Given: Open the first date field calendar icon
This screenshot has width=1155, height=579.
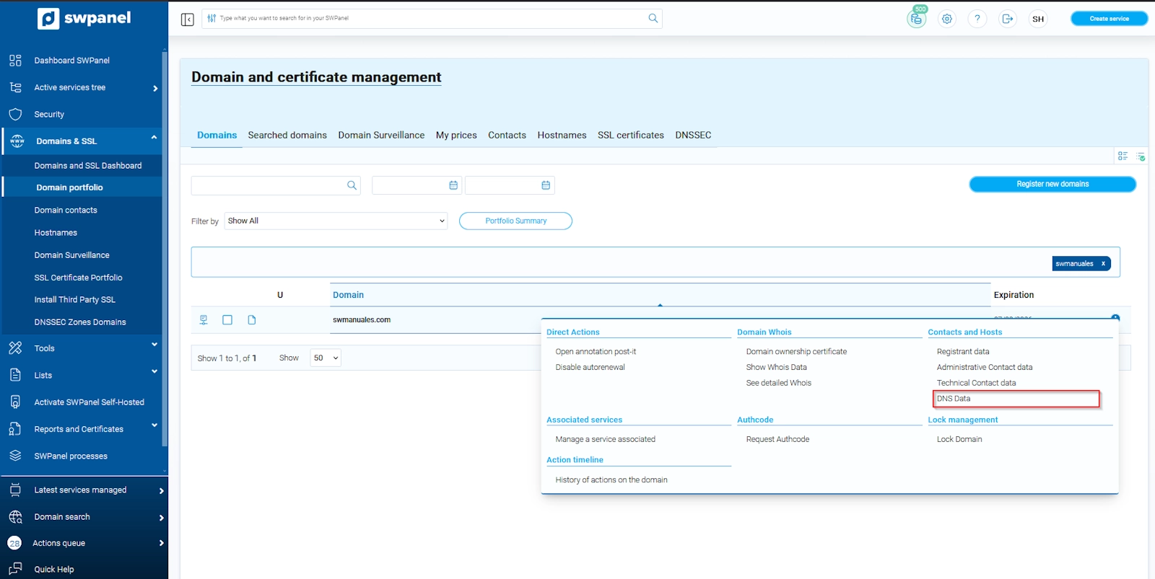Looking at the screenshot, I should [453, 185].
